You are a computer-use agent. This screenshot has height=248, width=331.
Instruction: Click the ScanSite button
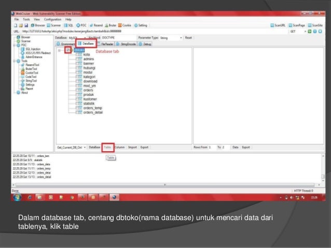pyautogui.click(x=315, y=25)
